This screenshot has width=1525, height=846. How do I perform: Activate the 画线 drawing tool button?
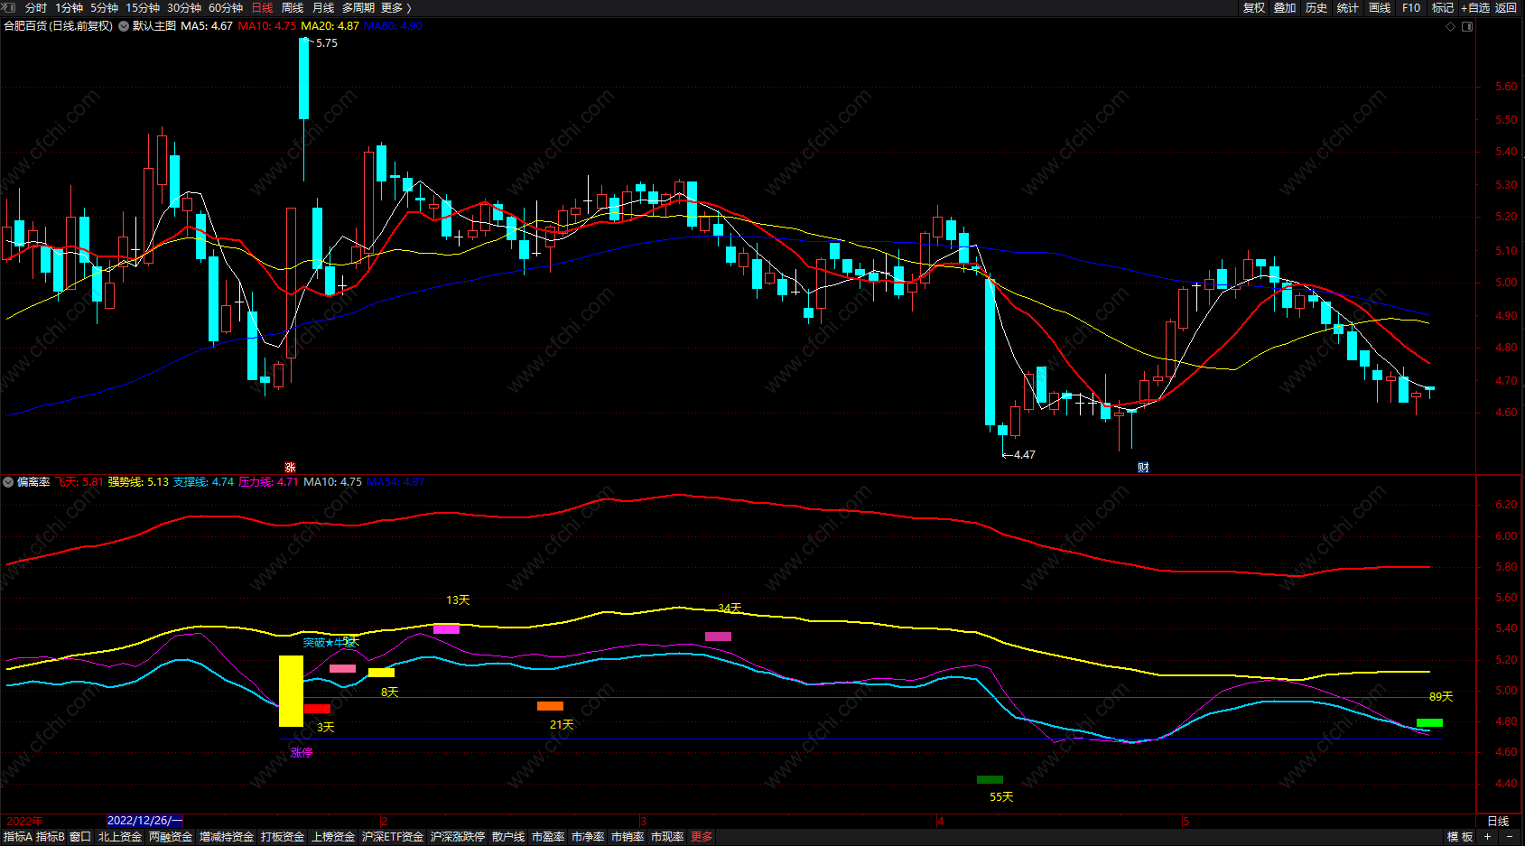click(1380, 7)
